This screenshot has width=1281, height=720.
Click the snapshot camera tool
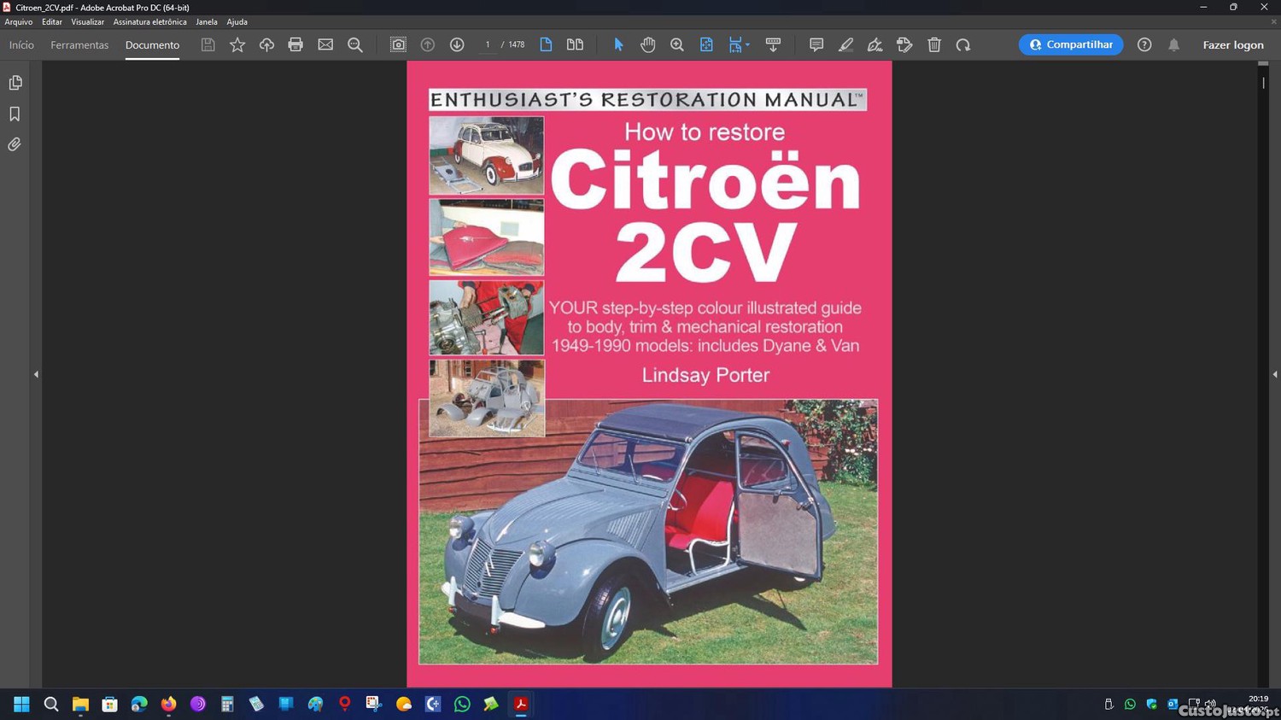pos(398,44)
